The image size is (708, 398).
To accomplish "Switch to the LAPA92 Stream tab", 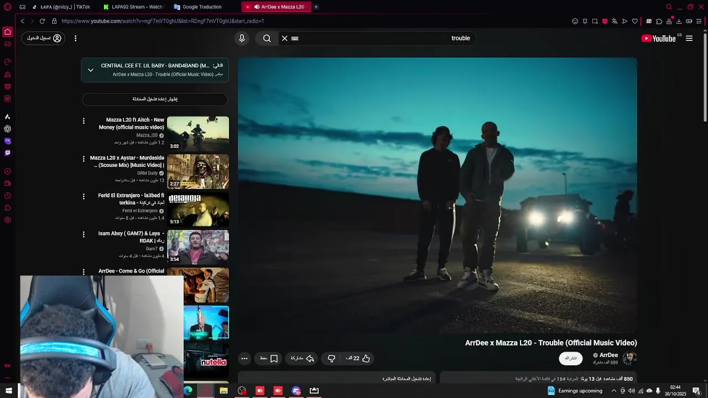I will [x=133, y=7].
